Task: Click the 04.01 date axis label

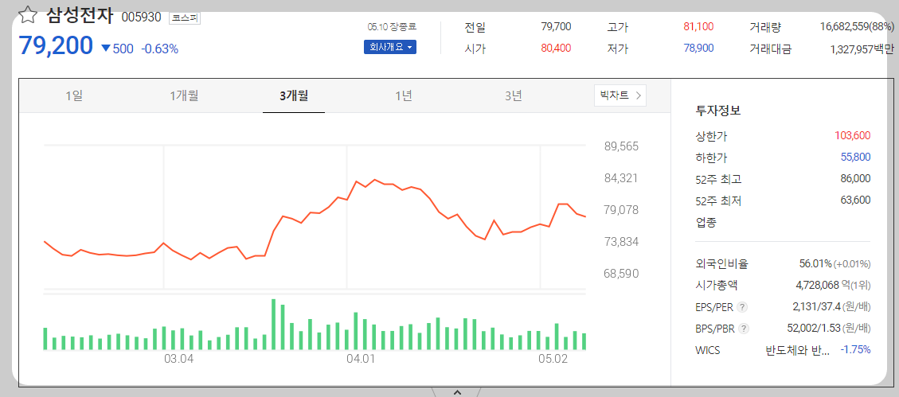Action: click(360, 360)
